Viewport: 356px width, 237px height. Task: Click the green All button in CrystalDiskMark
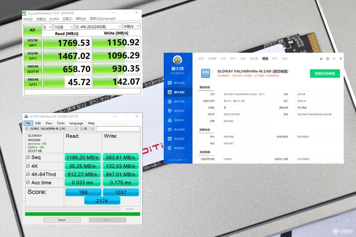(32, 30)
